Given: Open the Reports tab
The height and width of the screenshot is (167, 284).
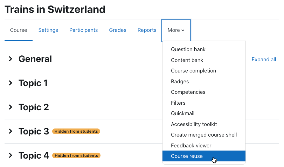Looking at the screenshot, I should coord(147,30).
